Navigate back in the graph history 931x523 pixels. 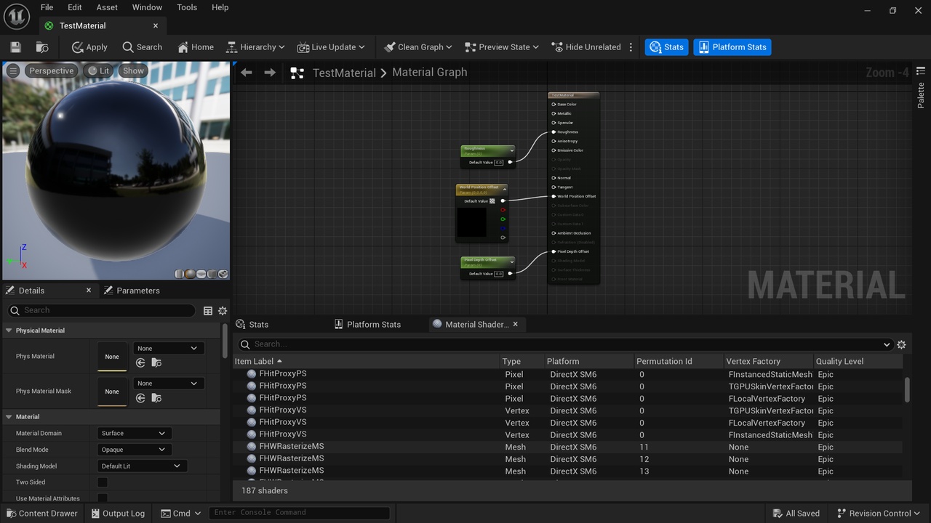tap(246, 73)
